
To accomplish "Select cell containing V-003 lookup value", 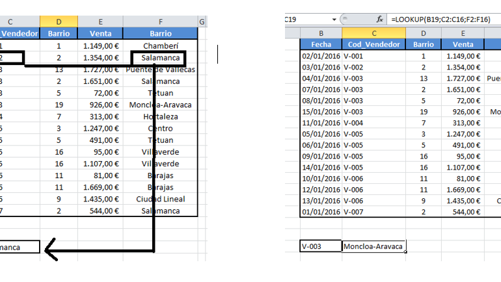I will point(321,246).
